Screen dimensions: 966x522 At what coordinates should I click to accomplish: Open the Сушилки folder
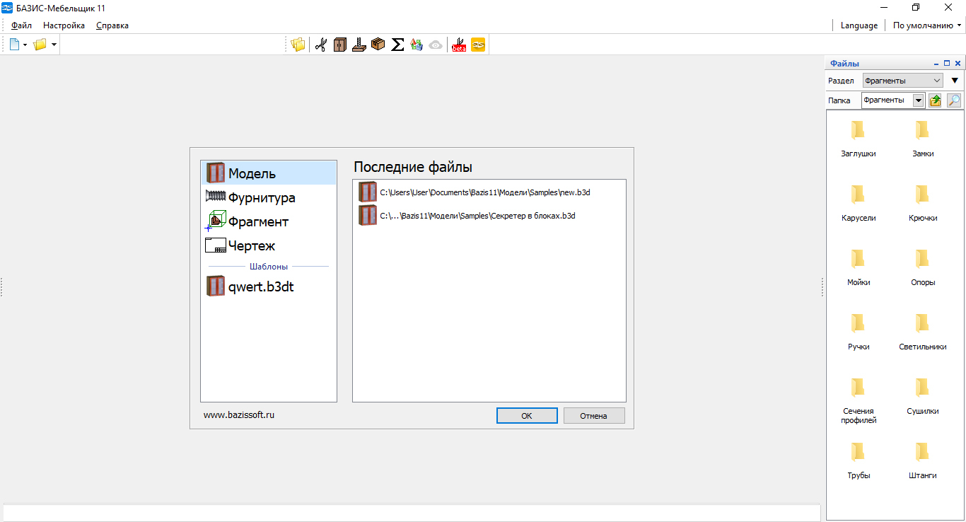923,397
